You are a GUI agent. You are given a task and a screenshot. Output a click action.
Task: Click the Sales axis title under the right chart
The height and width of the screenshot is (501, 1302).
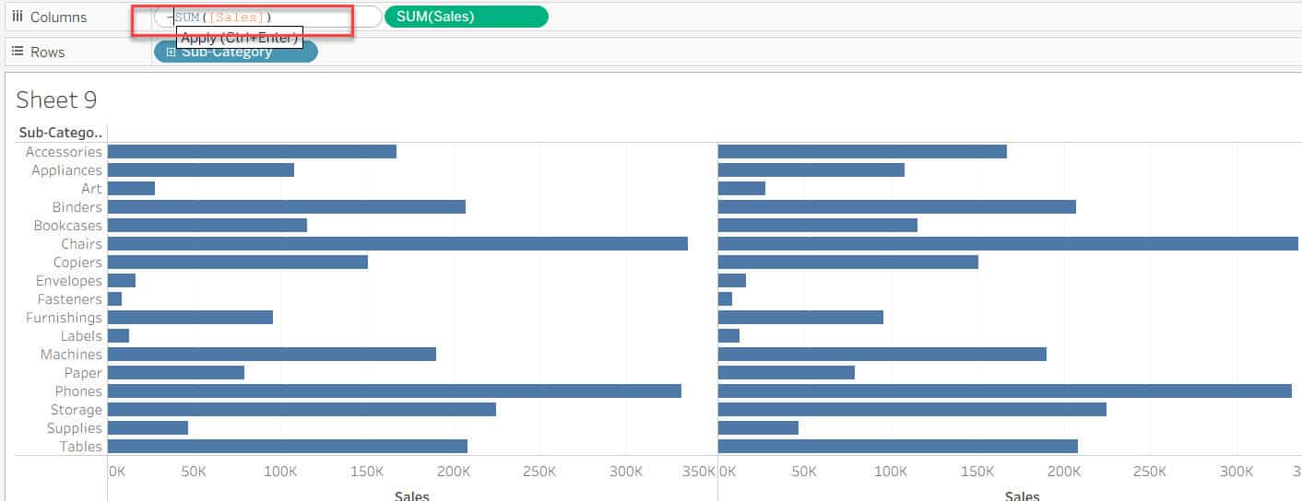click(1022, 495)
